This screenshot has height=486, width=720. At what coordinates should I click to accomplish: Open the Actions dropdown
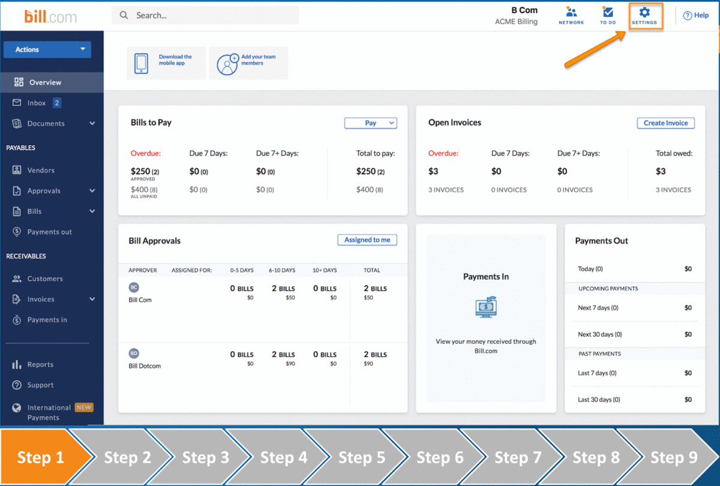(47, 49)
